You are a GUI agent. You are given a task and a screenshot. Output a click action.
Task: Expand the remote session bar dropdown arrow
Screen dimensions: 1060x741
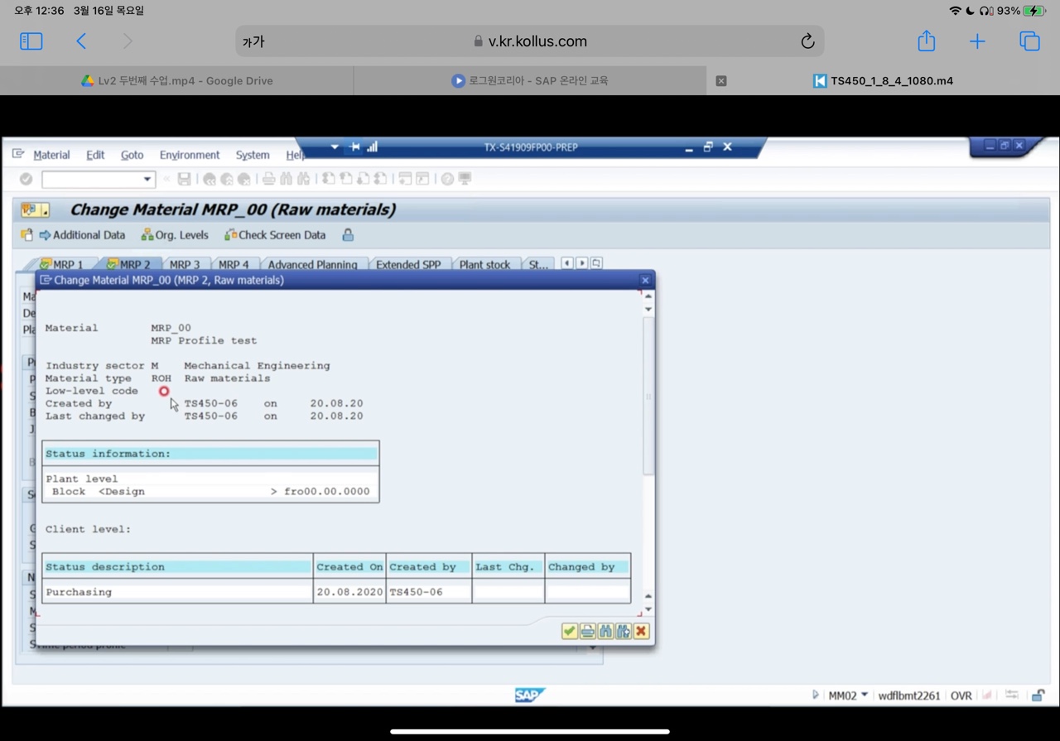pos(335,147)
